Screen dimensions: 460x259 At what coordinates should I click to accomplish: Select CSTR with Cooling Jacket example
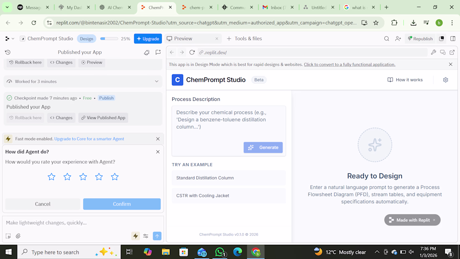click(x=229, y=195)
